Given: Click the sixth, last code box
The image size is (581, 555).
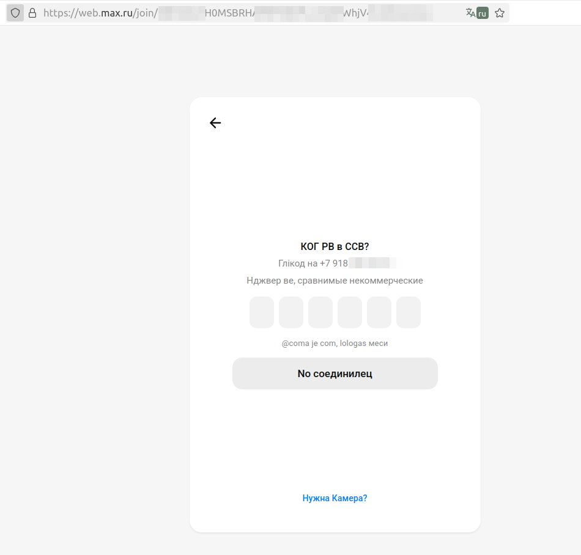Looking at the screenshot, I should (409, 312).
